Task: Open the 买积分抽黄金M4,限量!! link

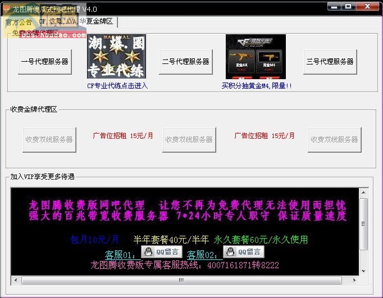Action: (x=257, y=86)
